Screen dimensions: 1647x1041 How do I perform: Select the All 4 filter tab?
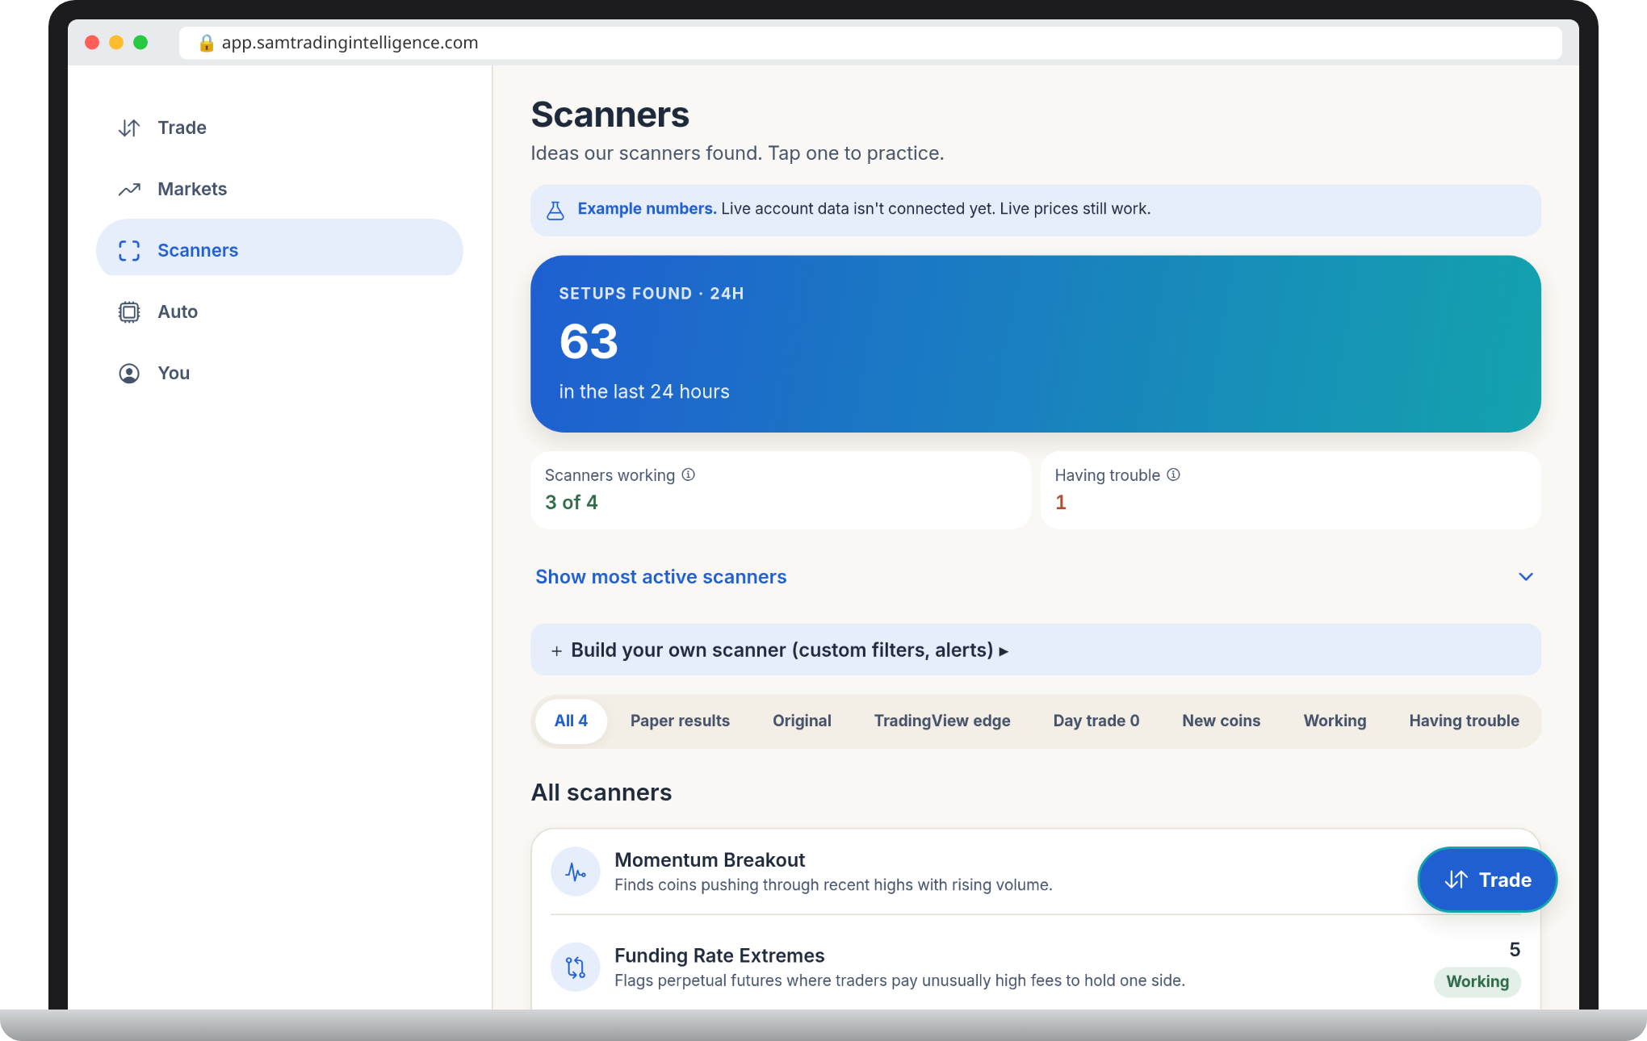click(x=571, y=721)
